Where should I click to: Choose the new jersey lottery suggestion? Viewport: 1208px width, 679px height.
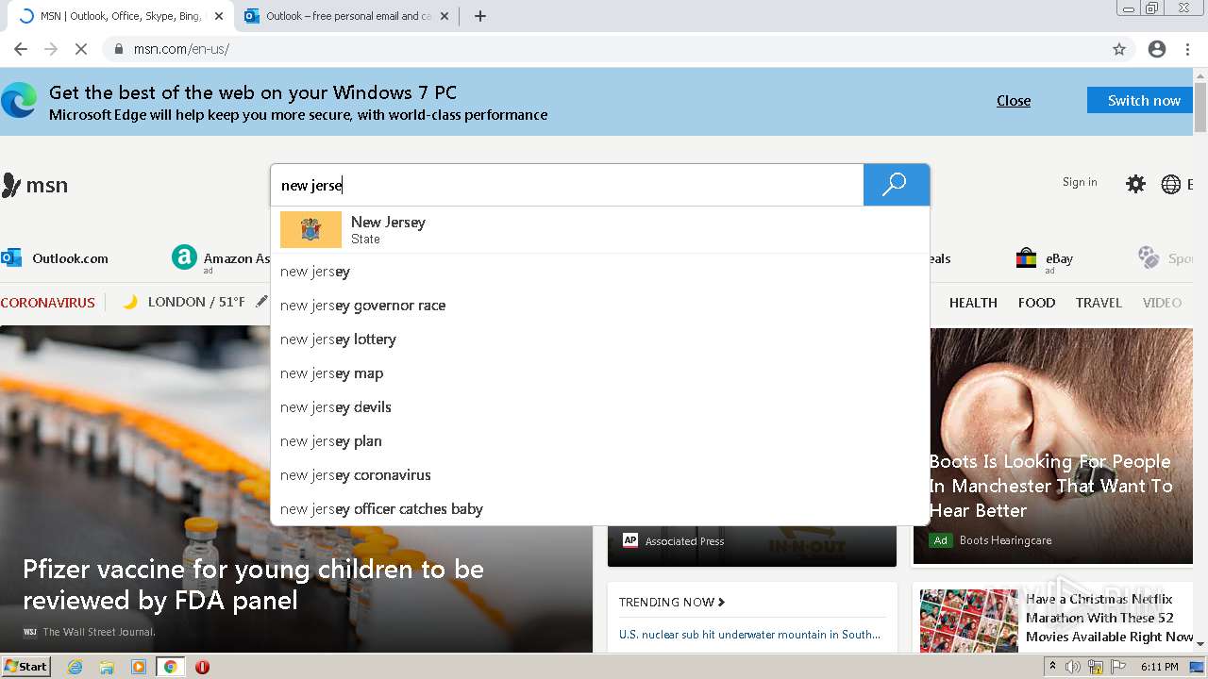(600, 339)
